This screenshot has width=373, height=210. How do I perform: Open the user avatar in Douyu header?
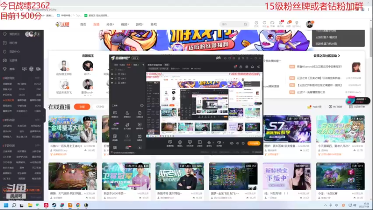click(310, 24)
